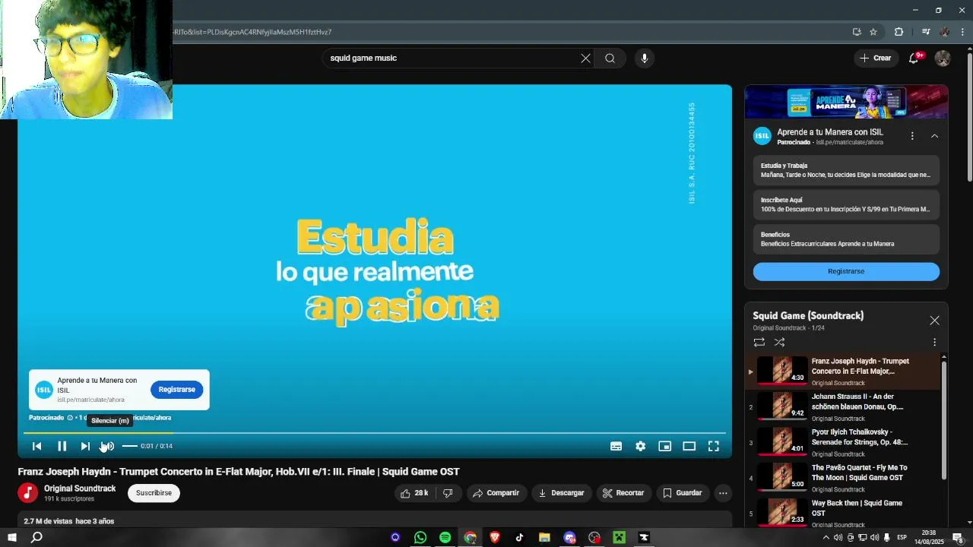Open Chrome media control button
This screenshot has width=973, height=547.
pos(925,32)
